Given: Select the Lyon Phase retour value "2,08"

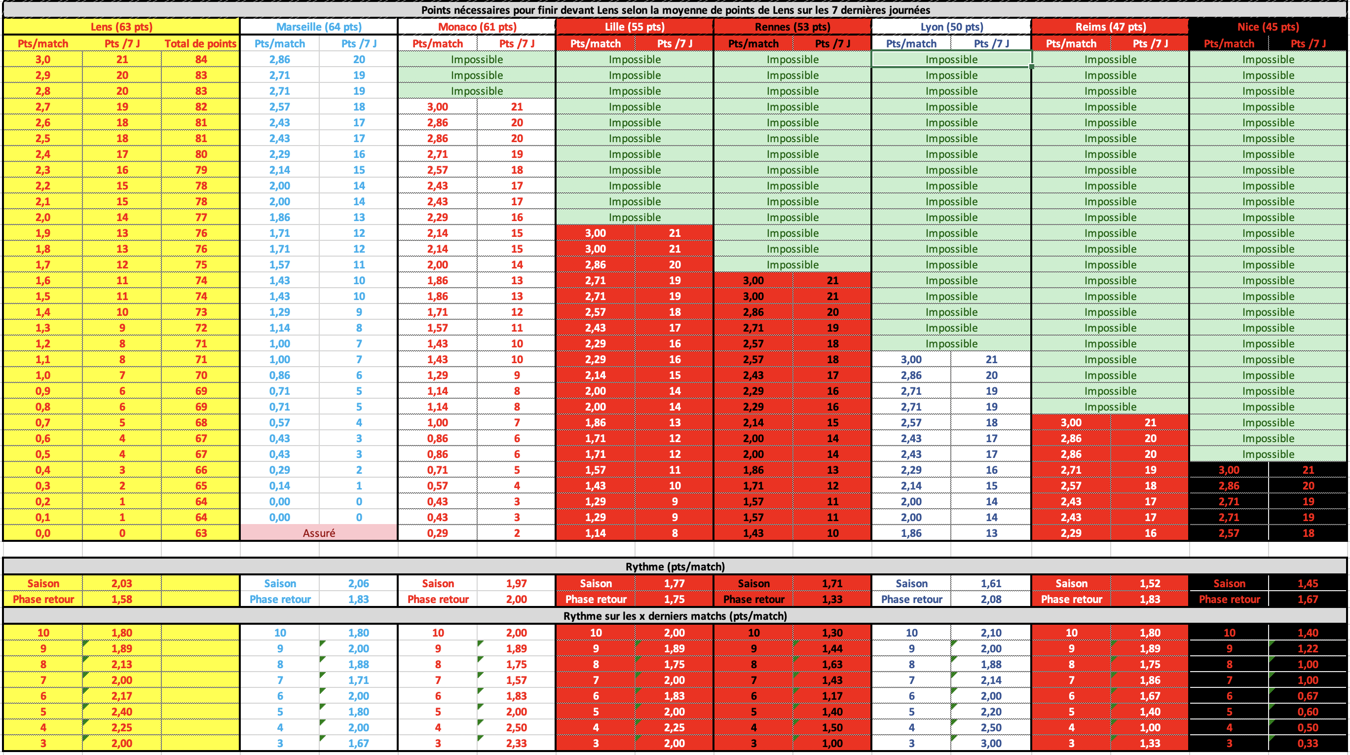Looking at the screenshot, I should tap(991, 600).
